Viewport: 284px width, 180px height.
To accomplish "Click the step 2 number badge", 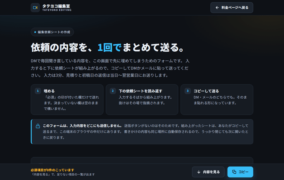I will 113,91.
